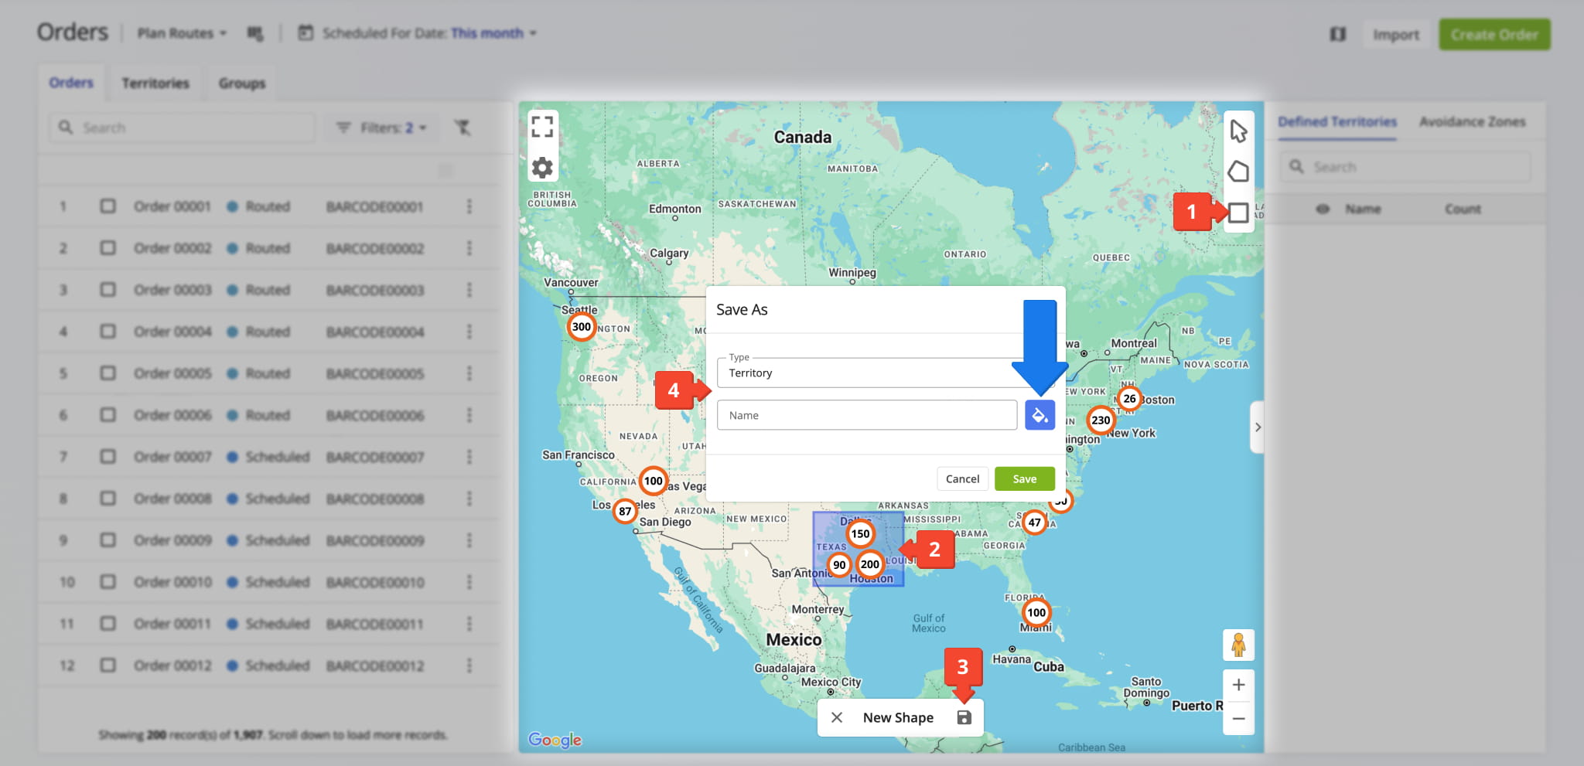Click the Google logo on the map

tap(555, 740)
